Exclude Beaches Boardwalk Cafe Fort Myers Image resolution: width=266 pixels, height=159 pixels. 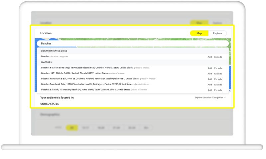pyautogui.click(x=218, y=84)
